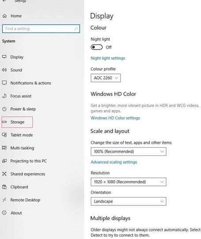Viewport: 201px width, 239px height.
Task: Open Night light settings link
Action: [x=108, y=58]
